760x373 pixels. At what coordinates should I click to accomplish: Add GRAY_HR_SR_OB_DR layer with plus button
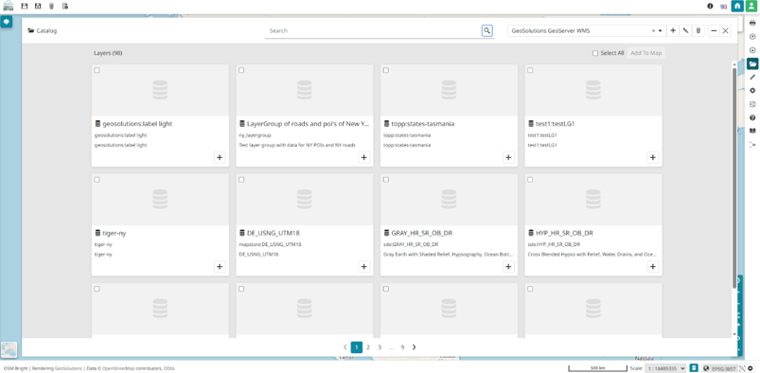click(x=508, y=267)
